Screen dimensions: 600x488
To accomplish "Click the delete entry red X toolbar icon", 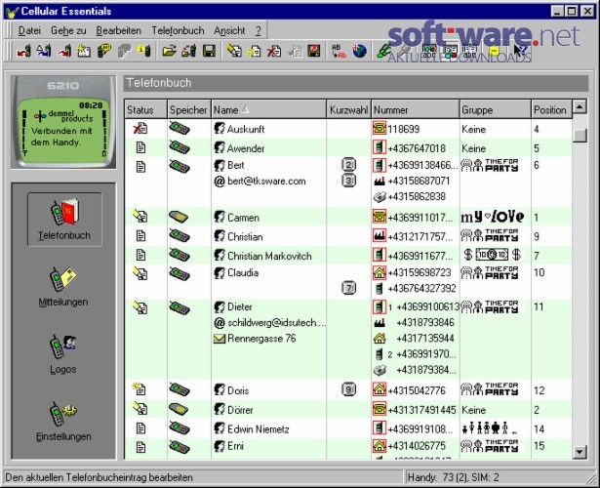I will coord(274,51).
